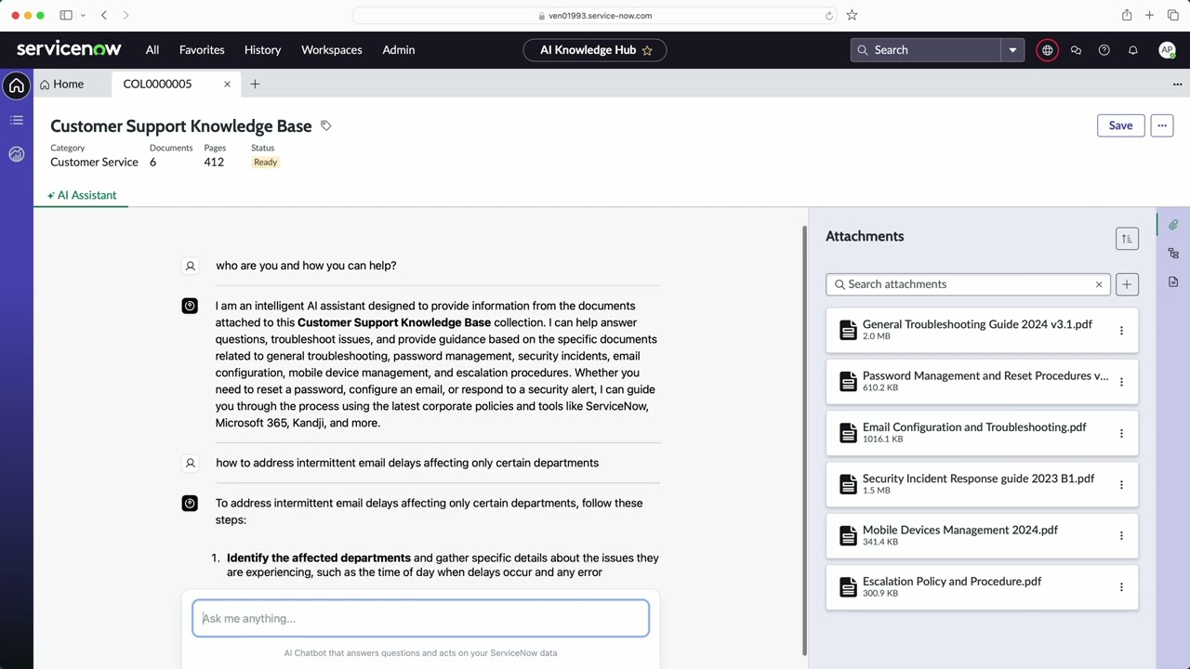Click the Ask me anything input field

420,618
